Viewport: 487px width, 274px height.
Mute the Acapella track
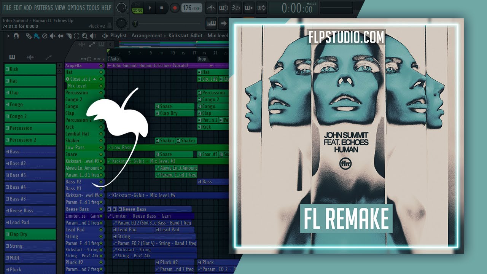[x=101, y=65]
